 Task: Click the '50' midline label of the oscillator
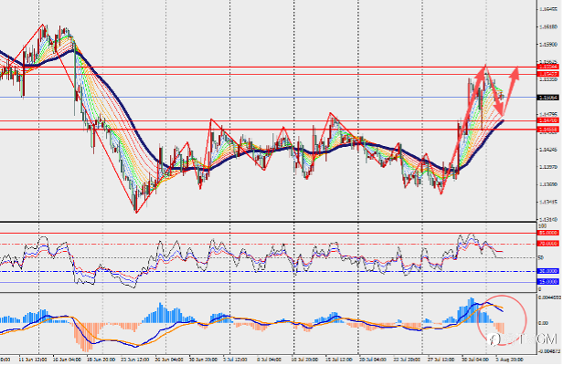pyautogui.click(x=540, y=257)
